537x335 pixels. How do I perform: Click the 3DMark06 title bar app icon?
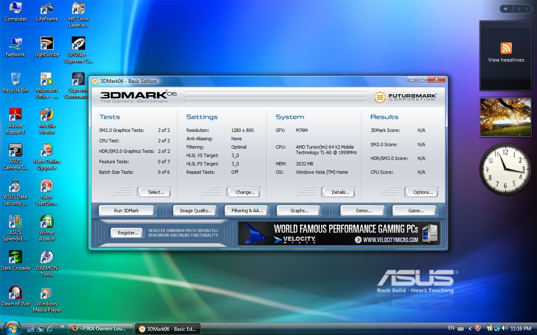click(x=95, y=81)
